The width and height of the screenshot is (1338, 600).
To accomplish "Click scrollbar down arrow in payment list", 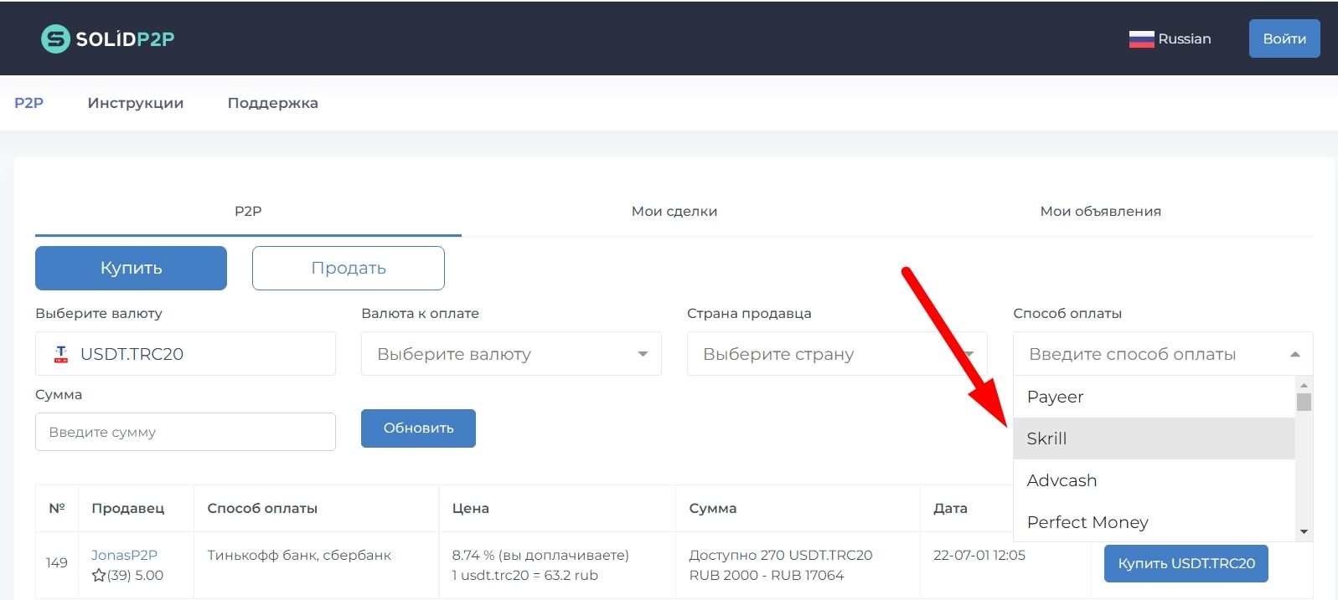I will pyautogui.click(x=1304, y=531).
